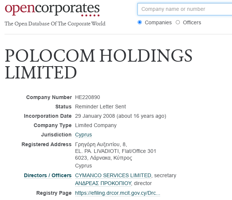The width and height of the screenshot is (232, 200).
Task: Click the 29 January 2008 incorporation date
Action: [97, 116]
